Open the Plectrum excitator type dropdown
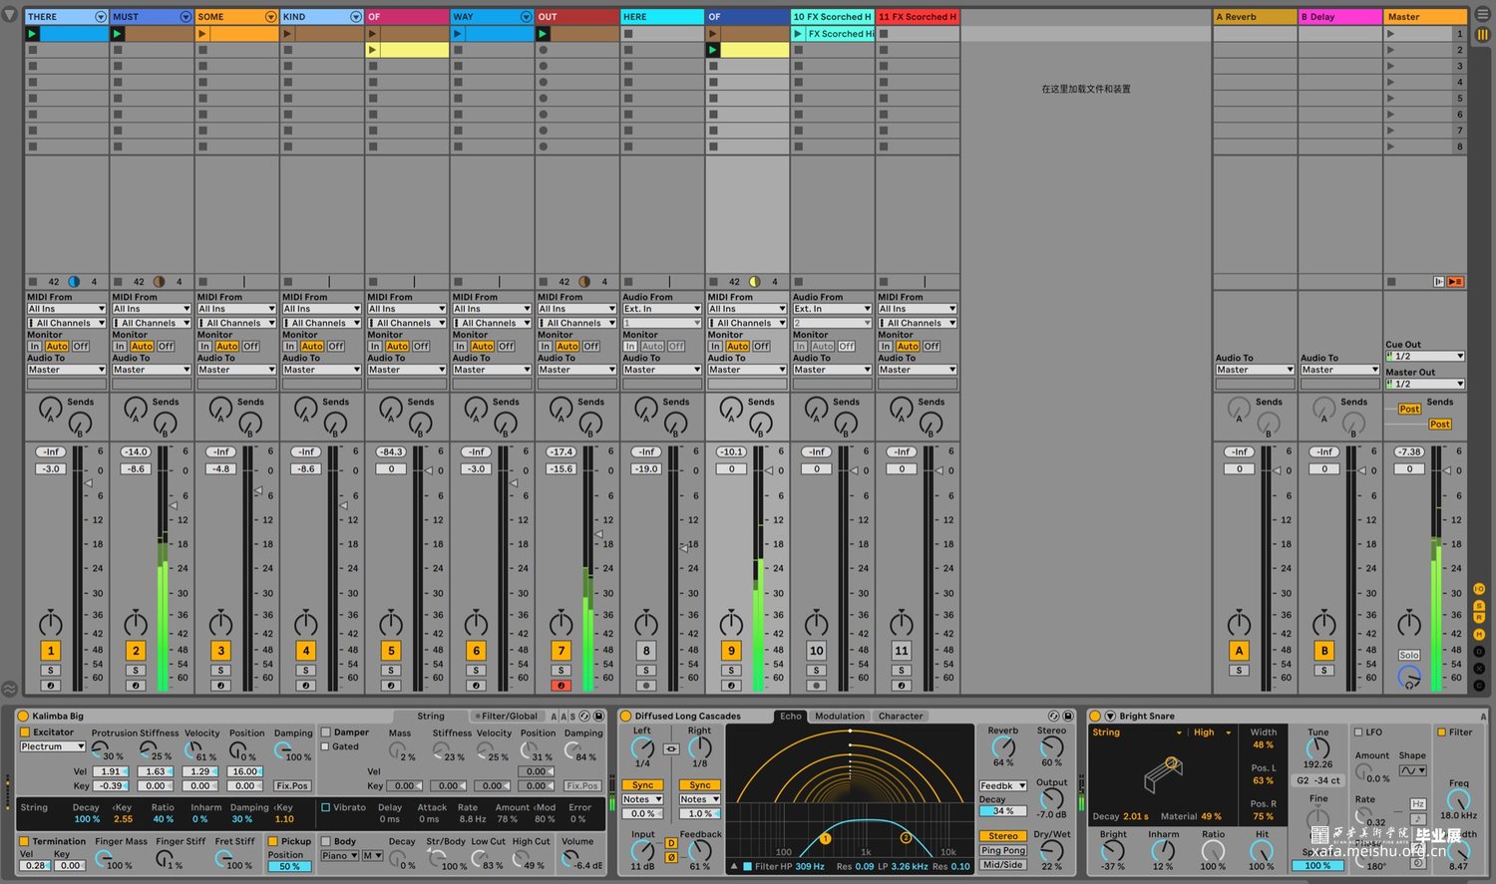The image size is (1496, 884). (x=53, y=746)
